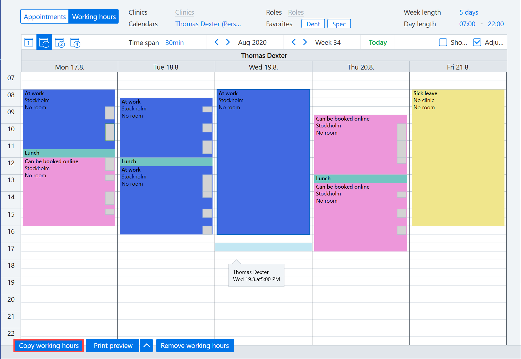Select Tuesday Lunch block
Viewport: 521px width, 359px height.
pyautogui.click(x=166, y=161)
